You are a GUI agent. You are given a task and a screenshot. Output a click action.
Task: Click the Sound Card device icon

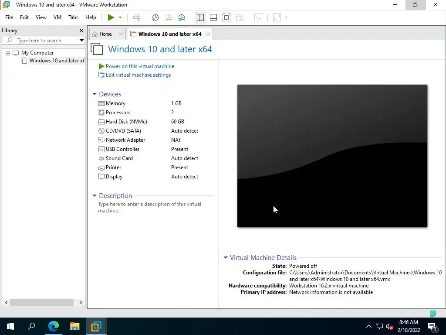point(101,158)
